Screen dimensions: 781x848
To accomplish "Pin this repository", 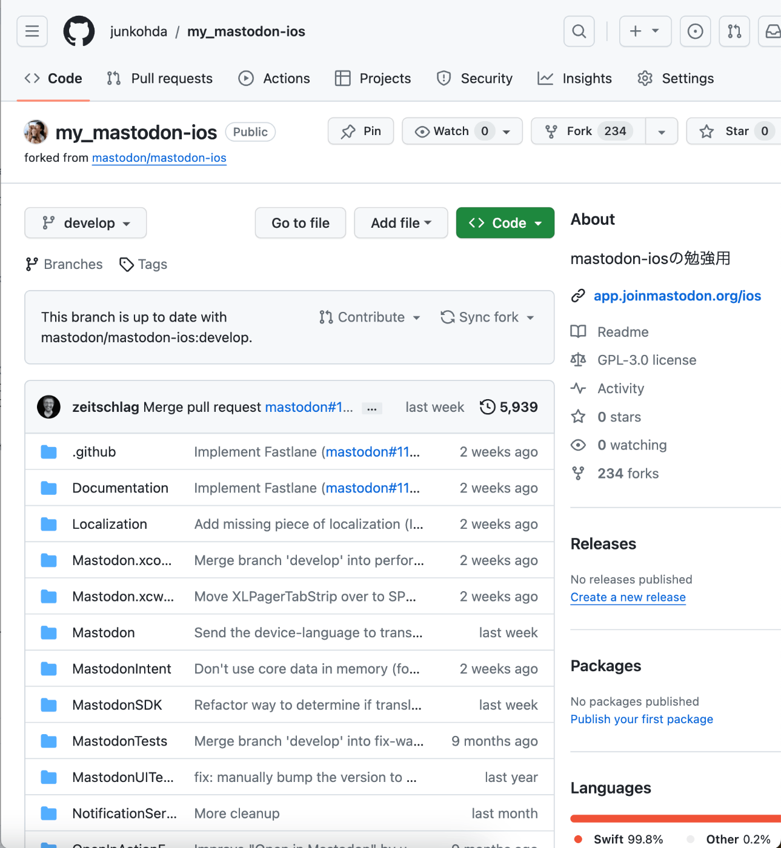I will coord(361,131).
